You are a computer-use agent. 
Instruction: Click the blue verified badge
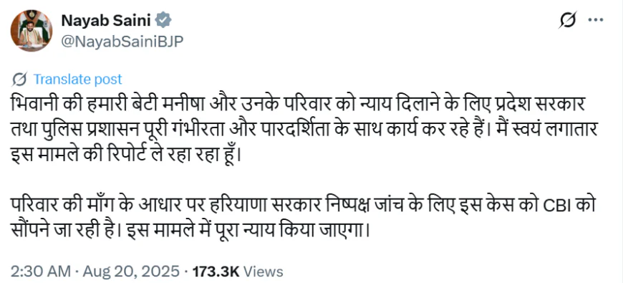(163, 19)
